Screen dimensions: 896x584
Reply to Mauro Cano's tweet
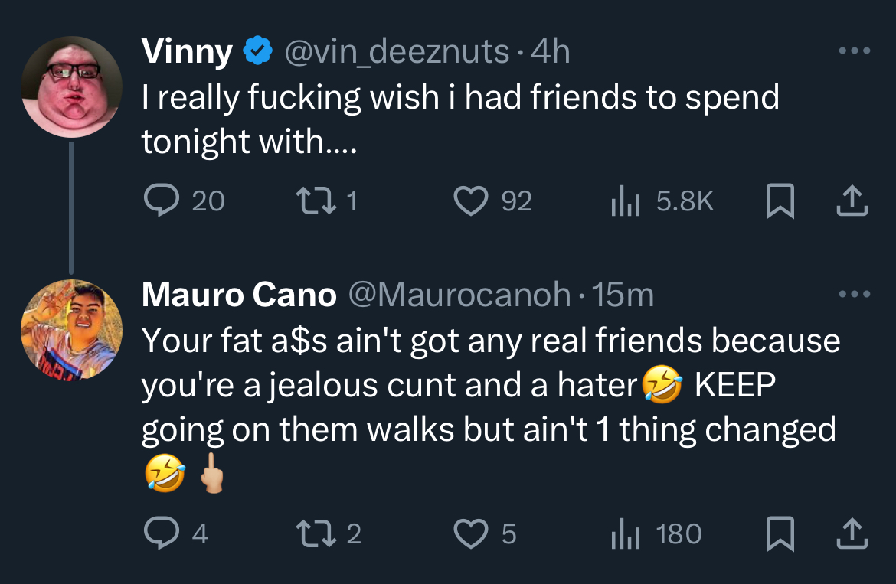point(162,533)
